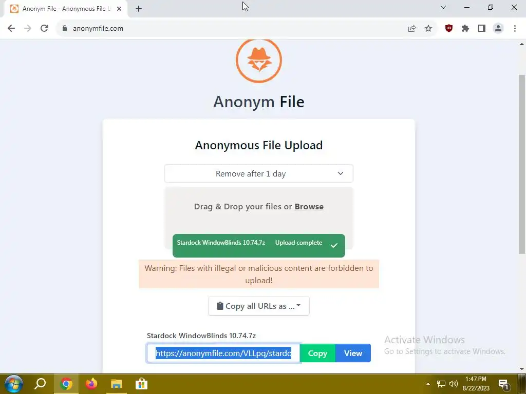Open the Chrome profile avatar icon
Image resolution: width=526 pixels, height=394 pixels.
tap(498, 29)
